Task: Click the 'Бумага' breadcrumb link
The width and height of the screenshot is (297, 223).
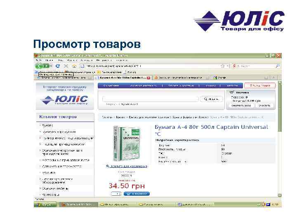Action: click(x=120, y=117)
